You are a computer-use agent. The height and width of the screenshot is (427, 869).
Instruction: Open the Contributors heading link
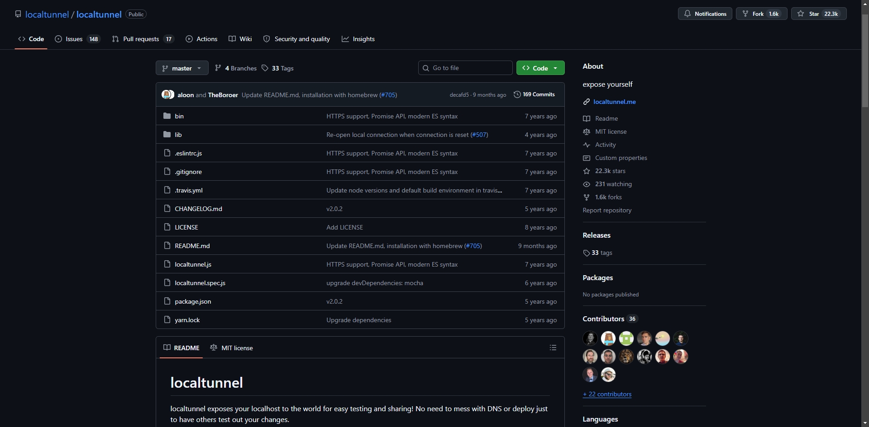[x=610, y=319]
